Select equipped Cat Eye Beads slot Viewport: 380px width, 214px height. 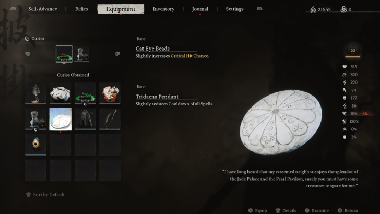[x=64, y=54]
